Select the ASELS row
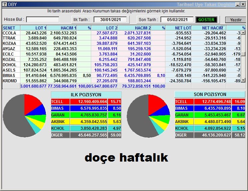248x191 pixels. [121, 70]
